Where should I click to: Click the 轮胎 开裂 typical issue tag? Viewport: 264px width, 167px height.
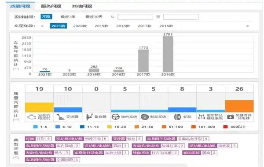click(x=38, y=139)
